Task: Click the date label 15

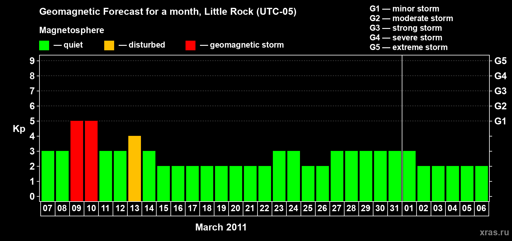Action: pyautogui.click(x=163, y=208)
